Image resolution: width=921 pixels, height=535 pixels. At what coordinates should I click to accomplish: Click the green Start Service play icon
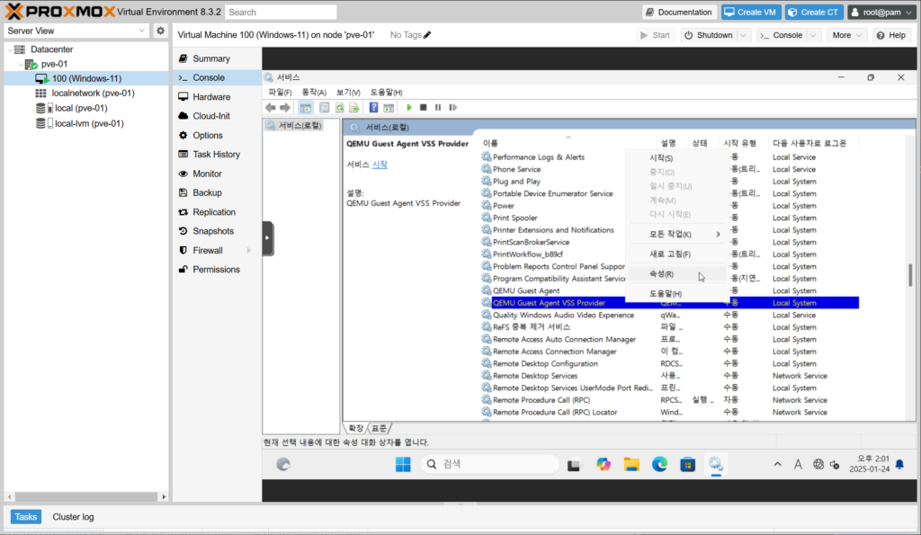[x=408, y=108]
